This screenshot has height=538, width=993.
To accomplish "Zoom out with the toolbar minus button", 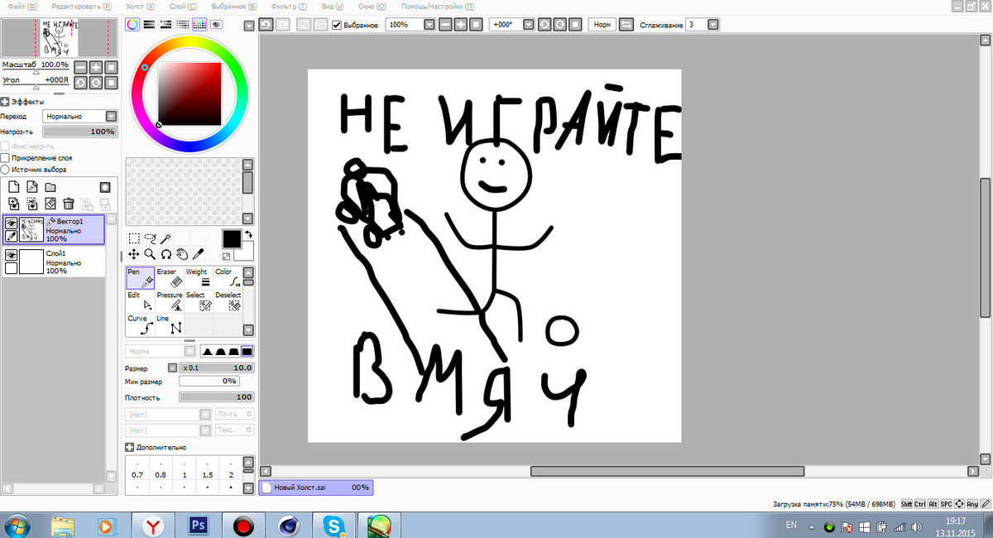I will (446, 25).
